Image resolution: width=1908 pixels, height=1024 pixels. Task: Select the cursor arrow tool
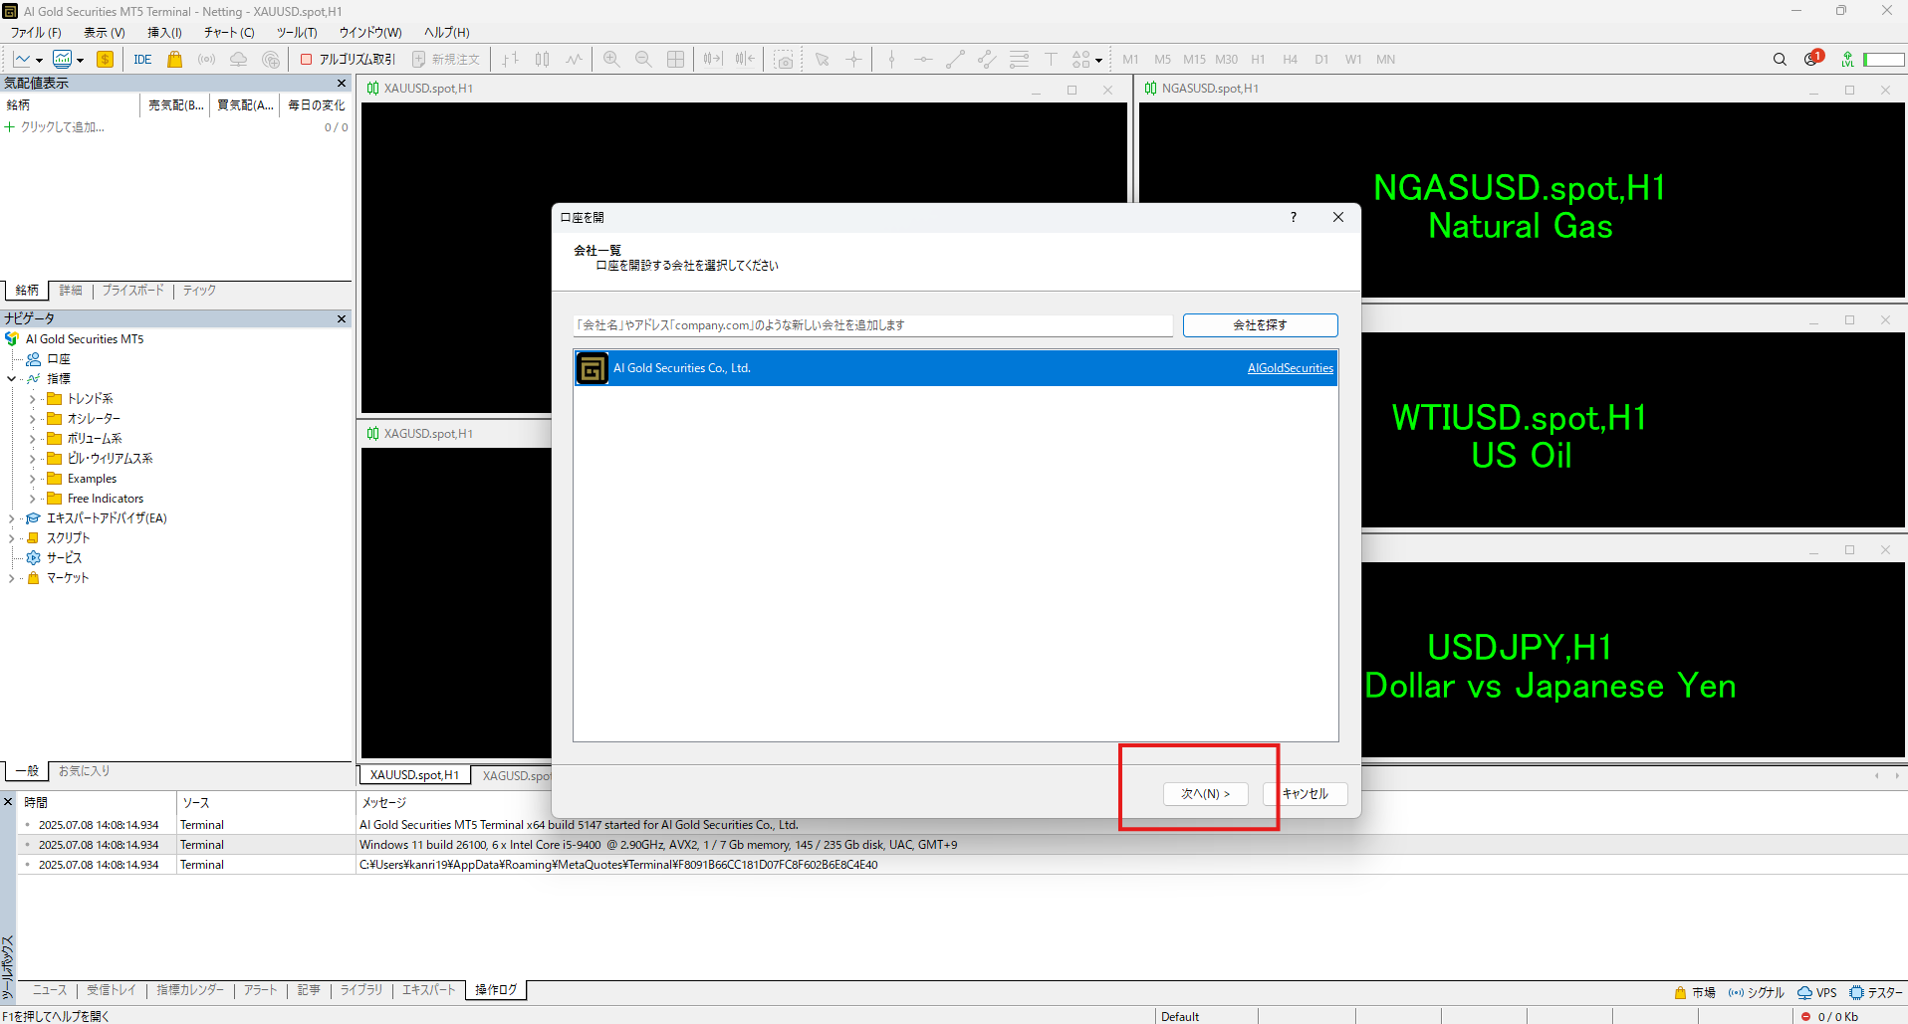click(x=823, y=60)
